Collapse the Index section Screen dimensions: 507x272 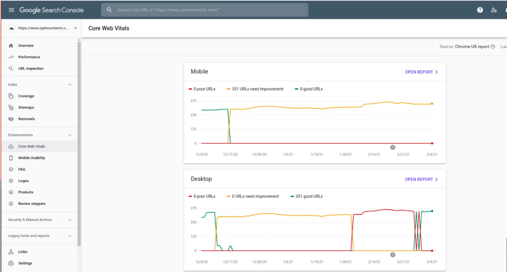(70, 85)
